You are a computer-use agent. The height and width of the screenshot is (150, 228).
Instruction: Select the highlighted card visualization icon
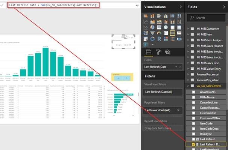coord(172,33)
